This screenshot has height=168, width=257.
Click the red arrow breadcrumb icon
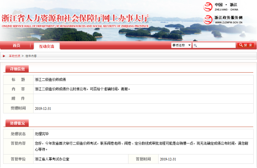click(4, 56)
